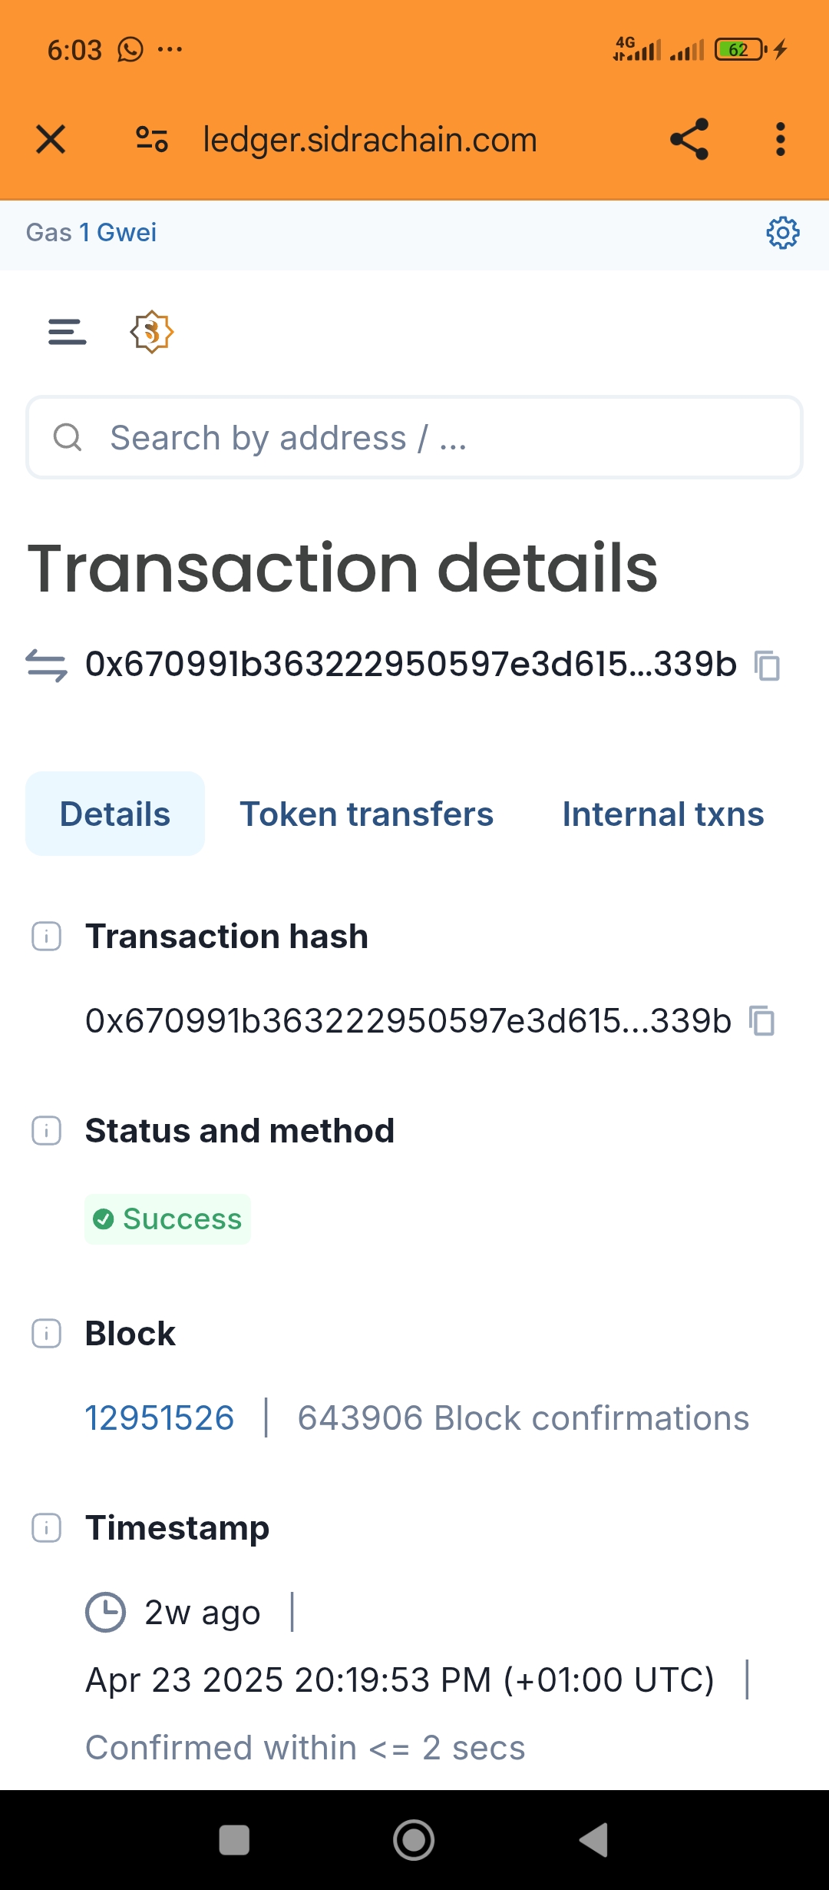The height and width of the screenshot is (1890, 829).
Task: Open the browser three-dot overflow menu
Action: (780, 140)
